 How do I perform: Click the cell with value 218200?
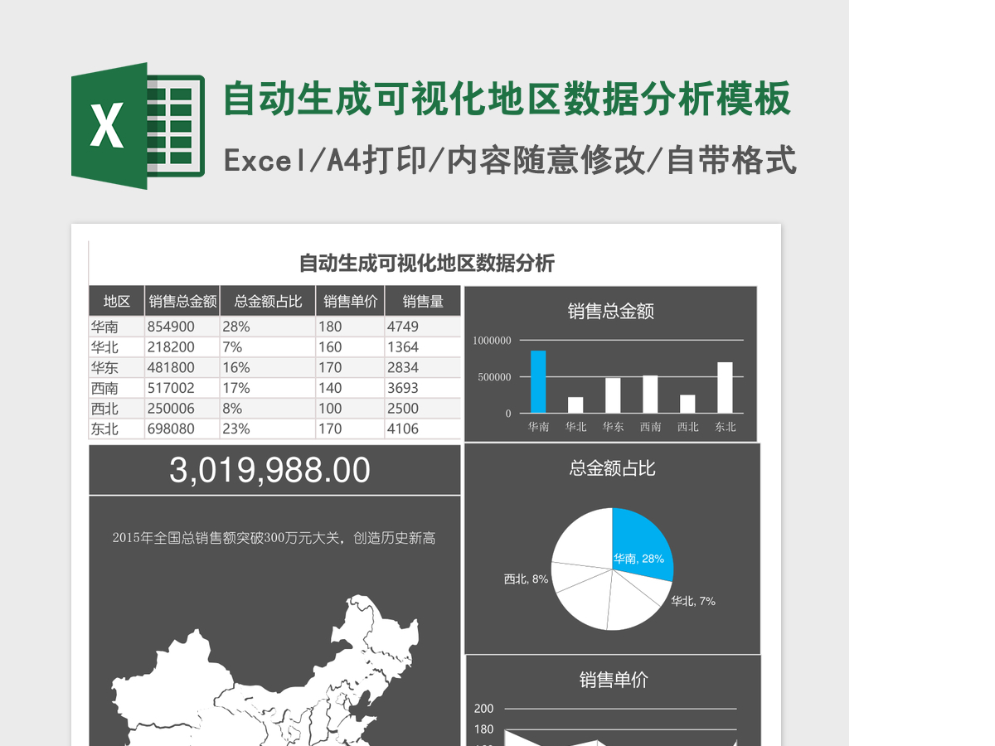tap(182, 347)
